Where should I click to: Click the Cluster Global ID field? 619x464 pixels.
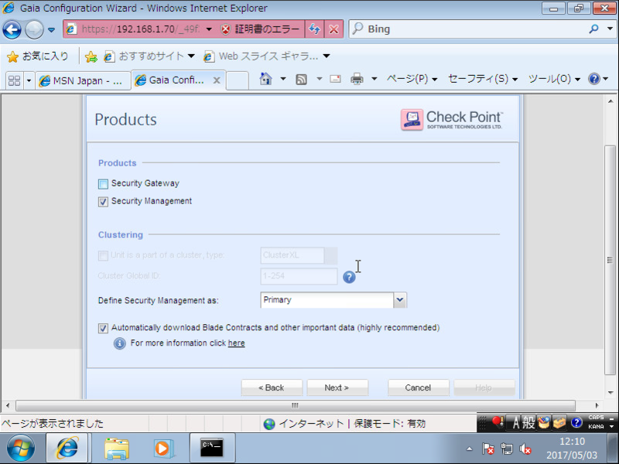pyautogui.click(x=299, y=276)
